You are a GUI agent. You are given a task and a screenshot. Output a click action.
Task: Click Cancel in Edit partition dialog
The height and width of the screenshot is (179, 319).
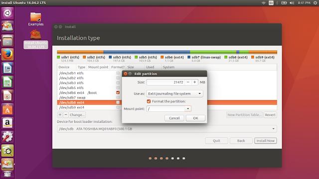[174, 118]
